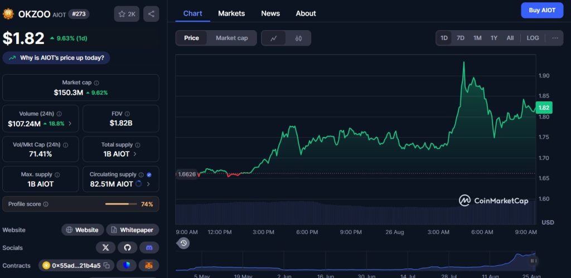The height and width of the screenshot is (278, 571).
Task: Click the MetaMask fox icon
Action: pos(149,266)
